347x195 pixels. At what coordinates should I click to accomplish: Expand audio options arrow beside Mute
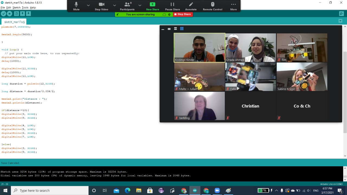88,5
